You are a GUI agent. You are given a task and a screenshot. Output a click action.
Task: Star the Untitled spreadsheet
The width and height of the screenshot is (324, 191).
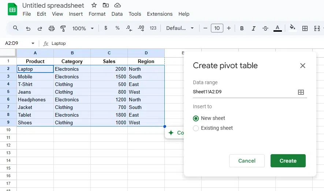pos(94,5)
